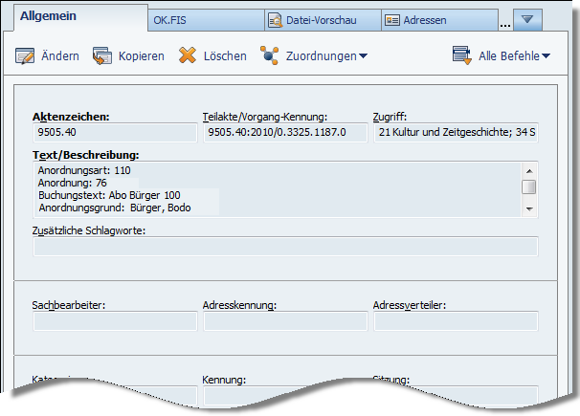The width and height of the screenshot is (580, 416).
Task: Click the Adressen tab card icon
Action: click(x=391, y=19)
